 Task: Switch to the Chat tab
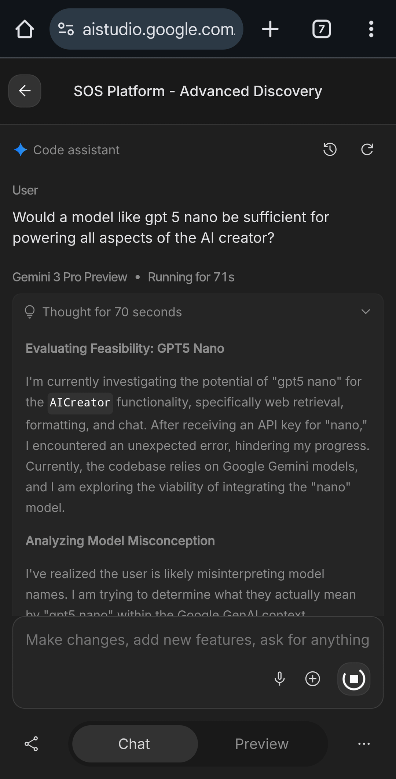[x=135, y=744]
